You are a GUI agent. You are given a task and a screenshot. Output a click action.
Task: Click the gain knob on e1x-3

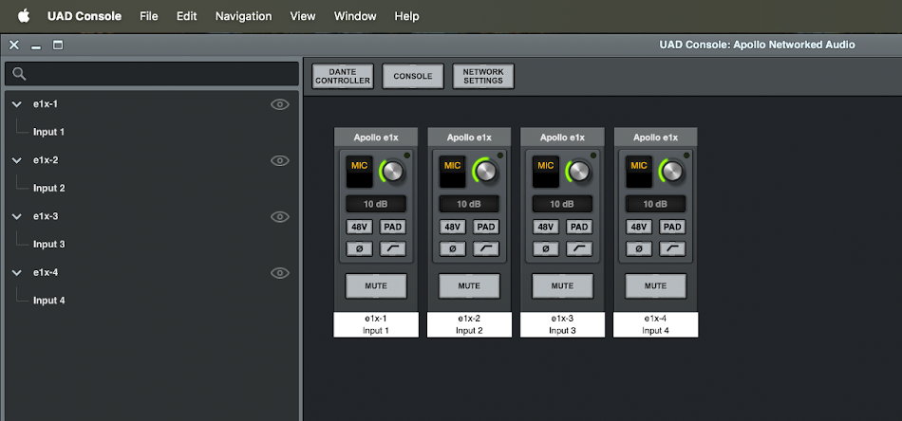(579, 172)
